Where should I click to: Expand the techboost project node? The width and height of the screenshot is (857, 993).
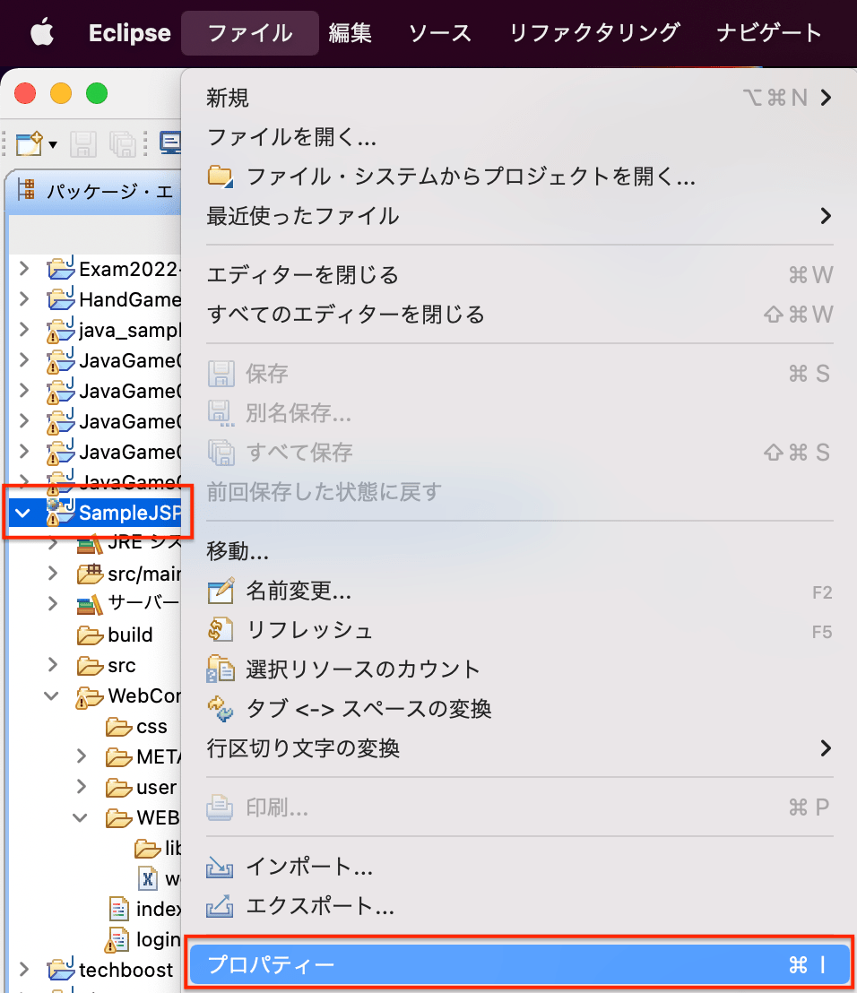tap(24, 969)
